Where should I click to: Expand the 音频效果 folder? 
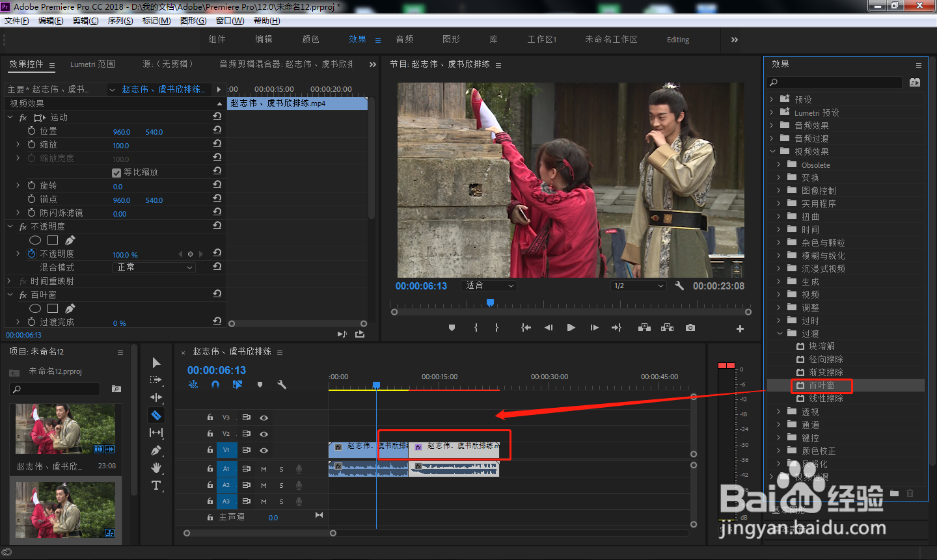click(x=772, y=126)
